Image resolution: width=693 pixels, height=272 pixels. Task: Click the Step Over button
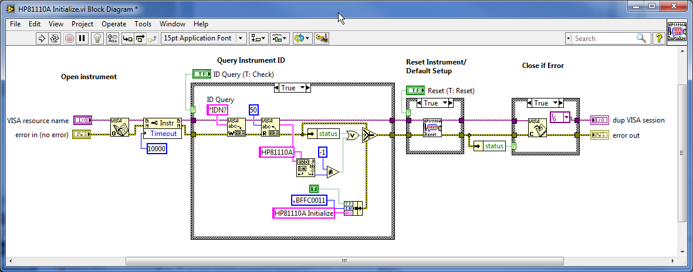click(140, 39)
